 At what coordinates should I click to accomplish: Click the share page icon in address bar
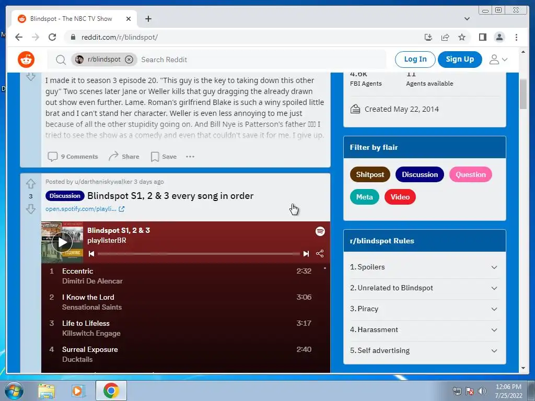[445, 37]
